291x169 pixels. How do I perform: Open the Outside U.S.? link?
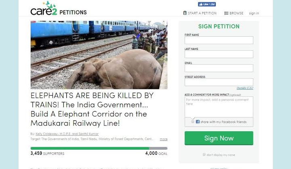point(245,88)
